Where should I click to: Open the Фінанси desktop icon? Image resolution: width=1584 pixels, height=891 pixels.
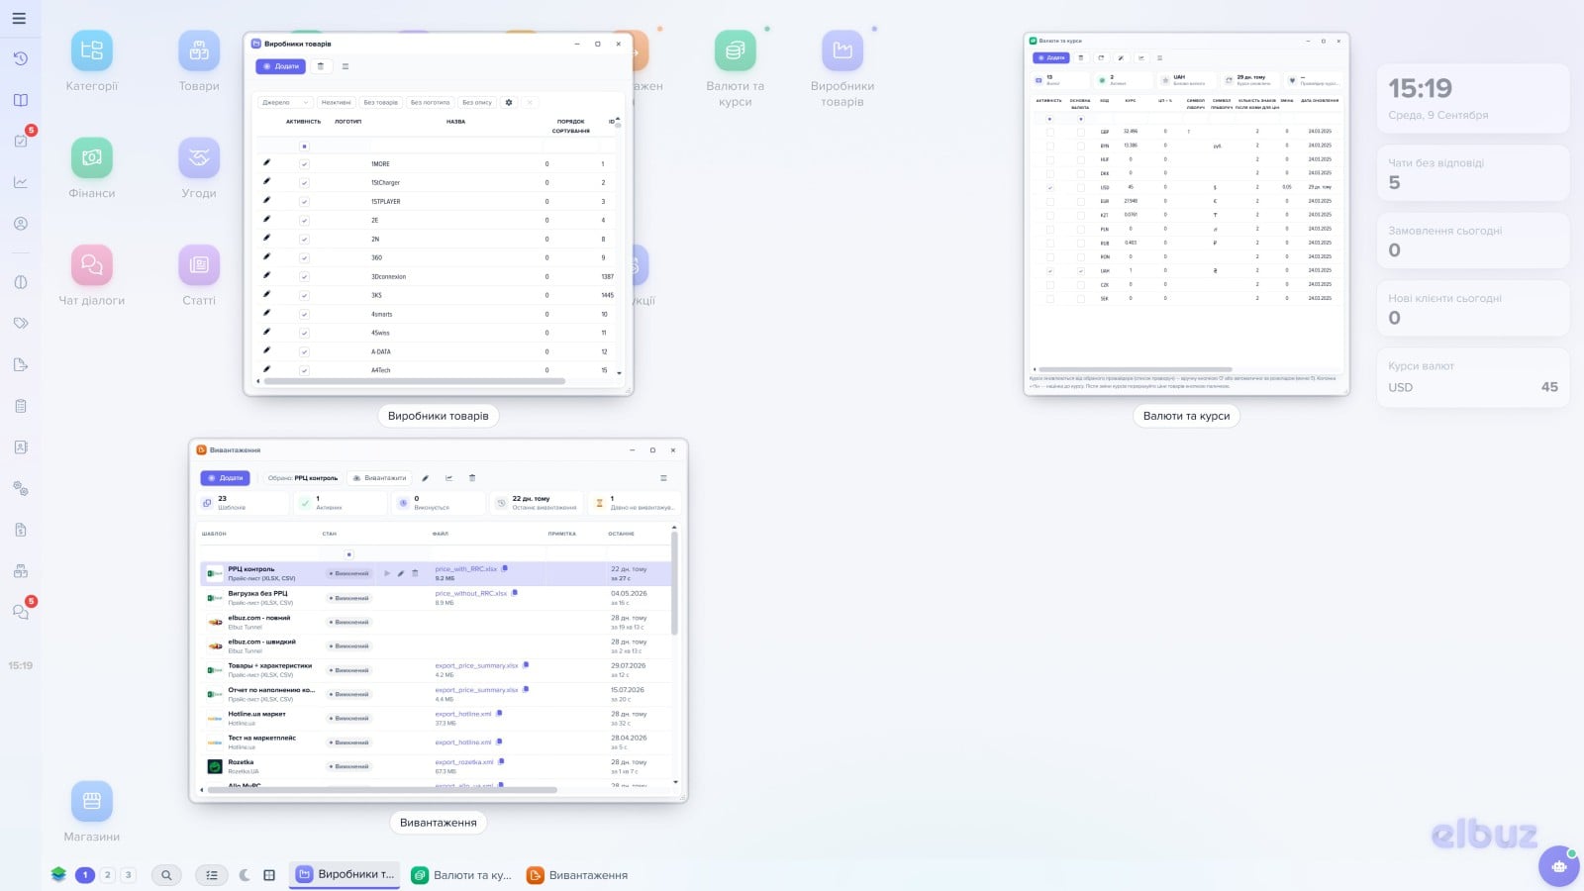coord(91,158)
